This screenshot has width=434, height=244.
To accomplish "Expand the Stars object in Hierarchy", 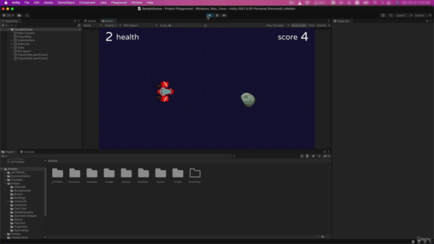I will (12, 47).
